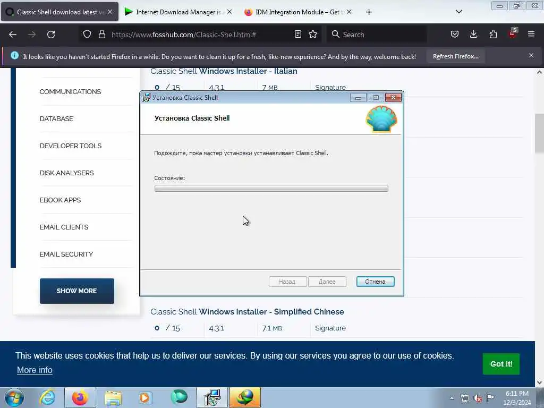The height and width of the screenshot is (408, 544).
Task: Open the tracking protection shield icon
Action: click(87, 34)
